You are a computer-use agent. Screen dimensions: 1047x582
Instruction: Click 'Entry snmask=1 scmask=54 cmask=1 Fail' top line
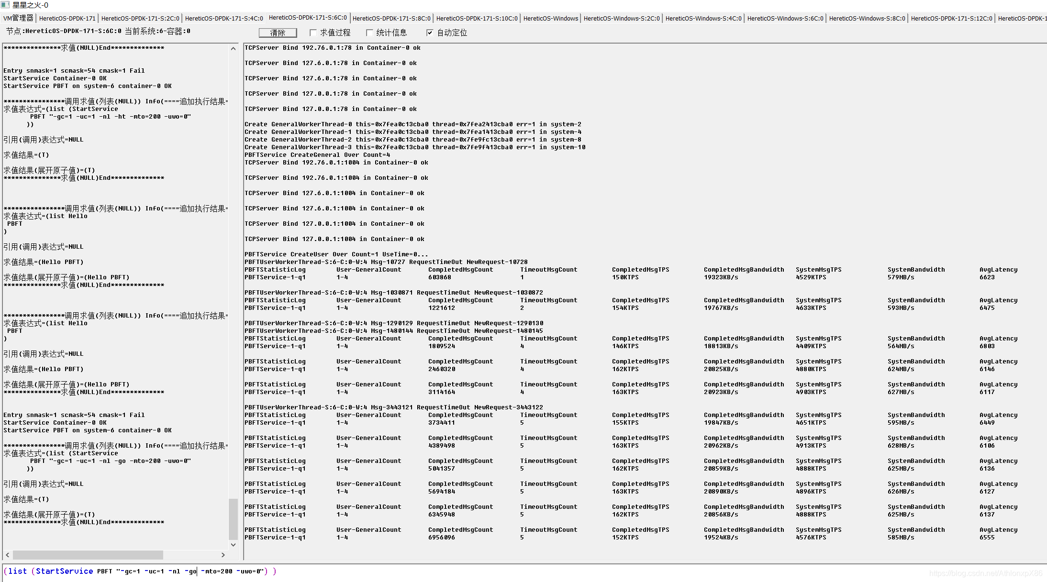[74, 70]
